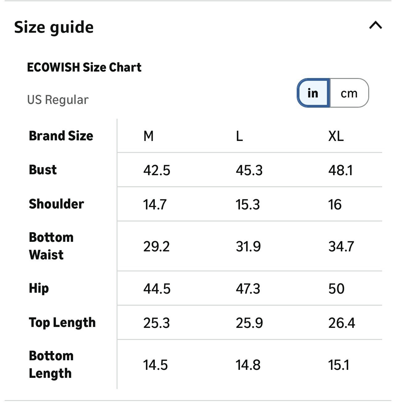
Task: Click the 15.1 bottom length value
Action: click(339, 365)
